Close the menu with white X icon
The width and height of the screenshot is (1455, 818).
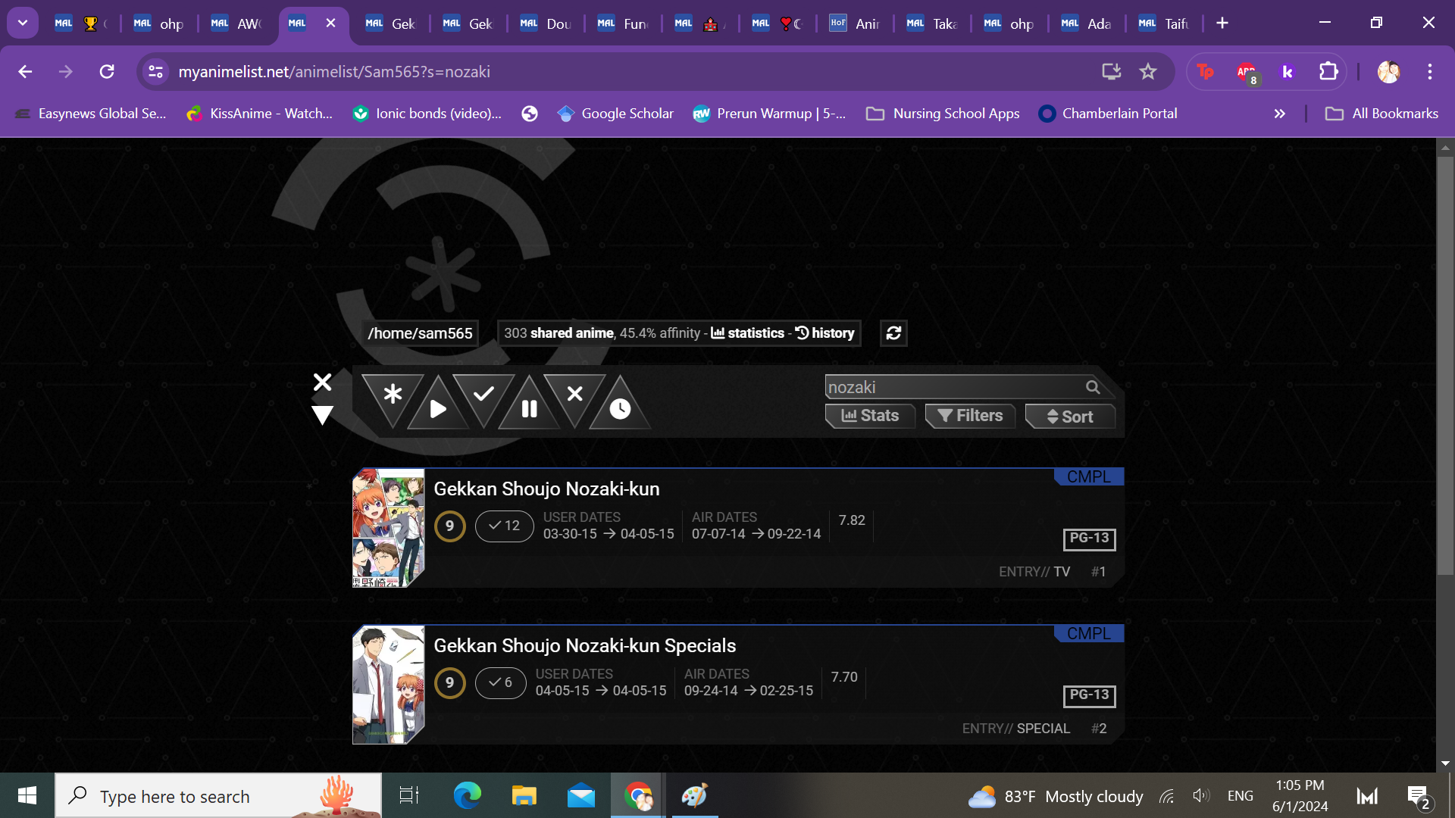coord(323,382)
